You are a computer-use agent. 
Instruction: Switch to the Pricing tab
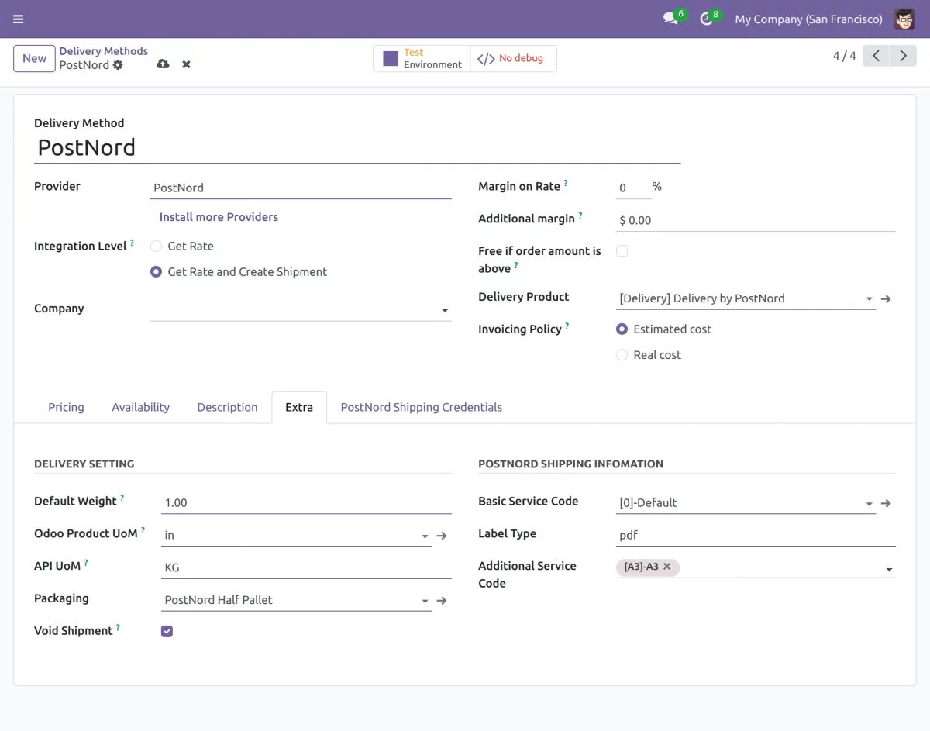[66, 407]
